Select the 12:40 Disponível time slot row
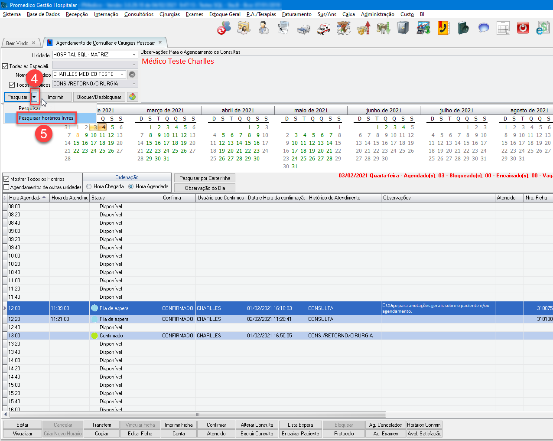Viewport: 553px width, 441px height. 111,327
